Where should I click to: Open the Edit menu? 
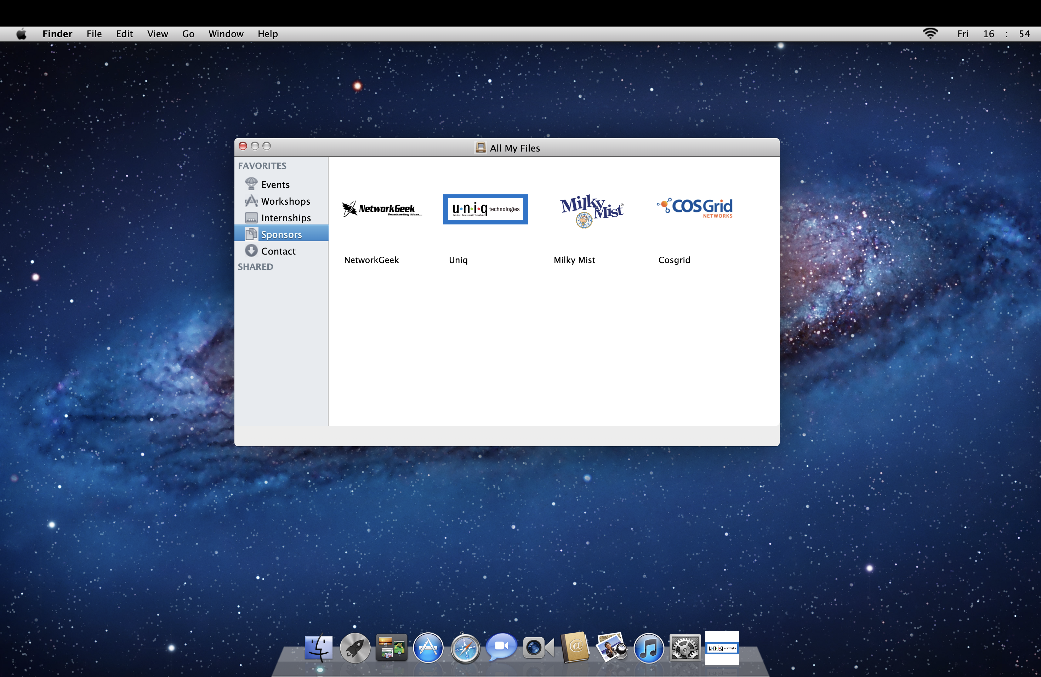point(125,34)
